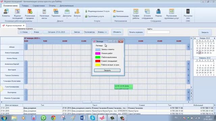Click the magenta Начало работ swatch

click(98, 53)
